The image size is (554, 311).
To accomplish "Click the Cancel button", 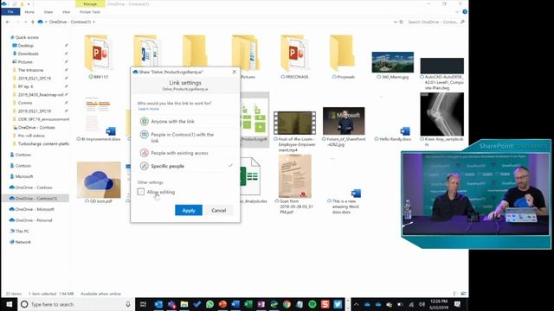I will (219, 210).
